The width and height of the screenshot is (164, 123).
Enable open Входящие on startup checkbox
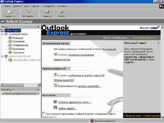pos(44,114)
